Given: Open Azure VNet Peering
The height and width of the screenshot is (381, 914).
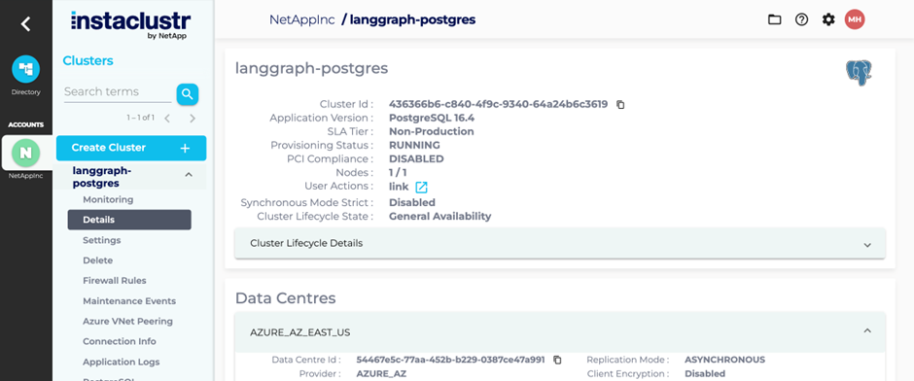Looking at the screenshot, I should pos(127,321).
